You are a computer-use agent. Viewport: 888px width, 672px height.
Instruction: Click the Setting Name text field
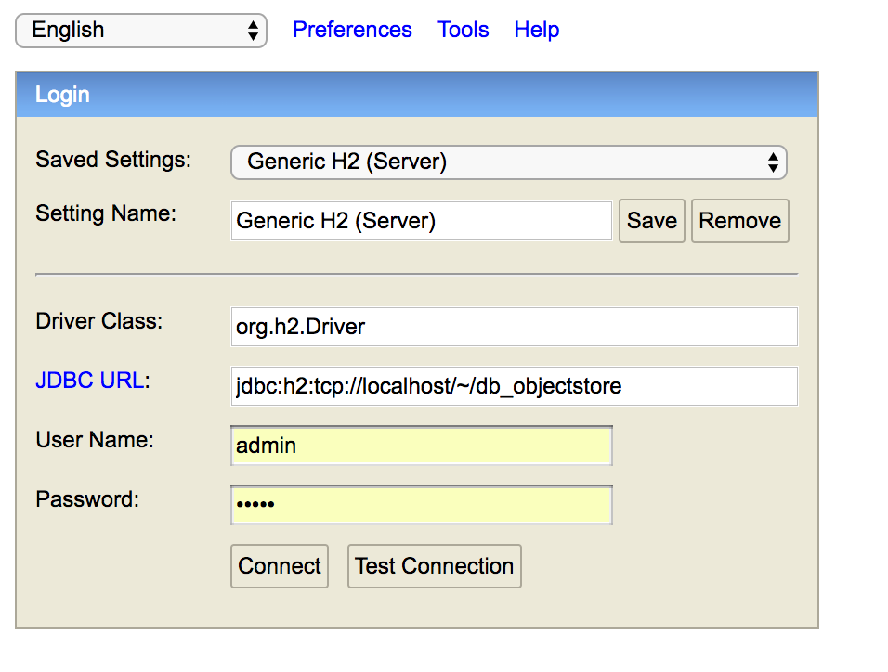(421, 221)
